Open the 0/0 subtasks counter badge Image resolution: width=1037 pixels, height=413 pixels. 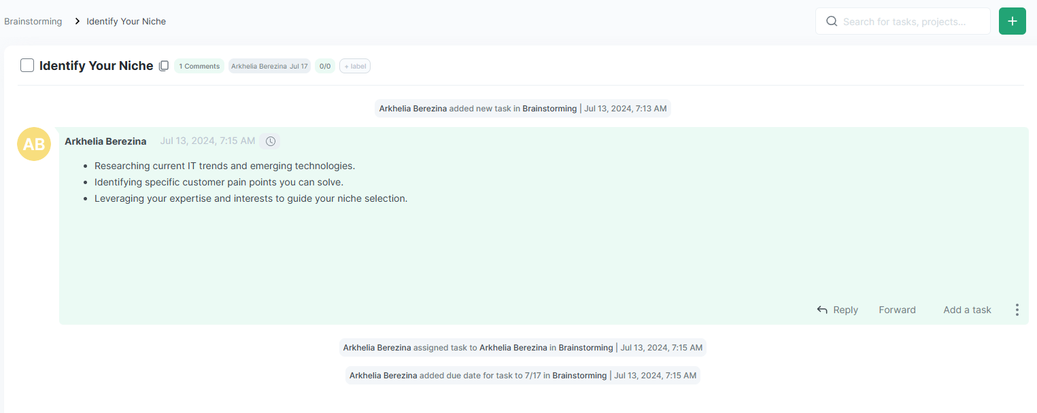pyautogui.click(x=325, y=66)
